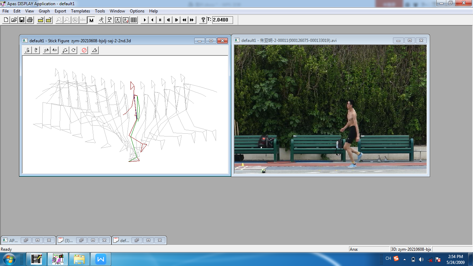Open the Graph menu

coord(44,11)
